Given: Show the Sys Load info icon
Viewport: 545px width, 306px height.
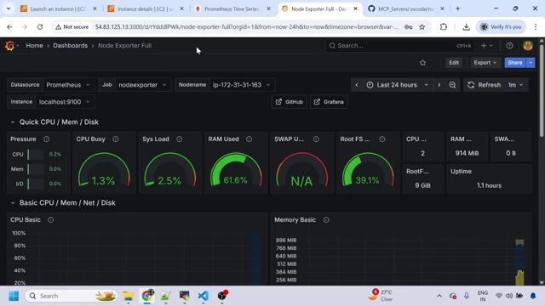Looking at the screenshot, I should [x=180, y=139].
